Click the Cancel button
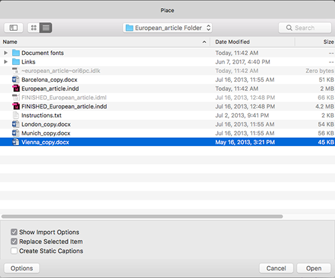 (276, 268)
